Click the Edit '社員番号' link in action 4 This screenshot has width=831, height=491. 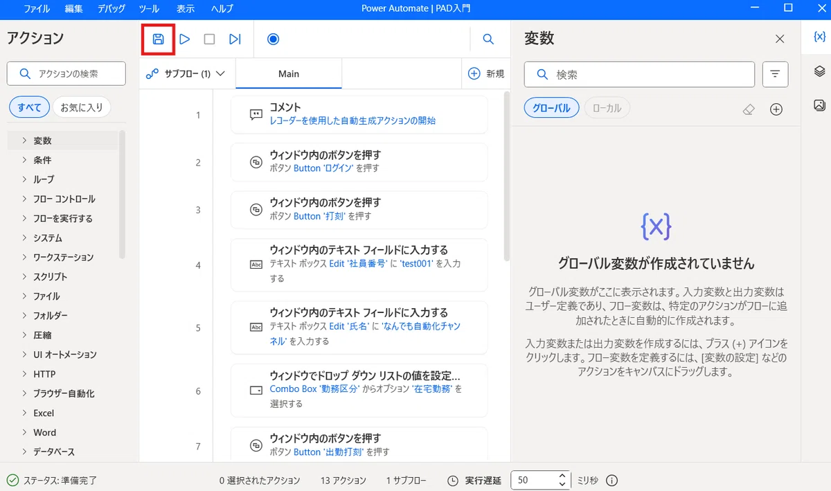358,264
